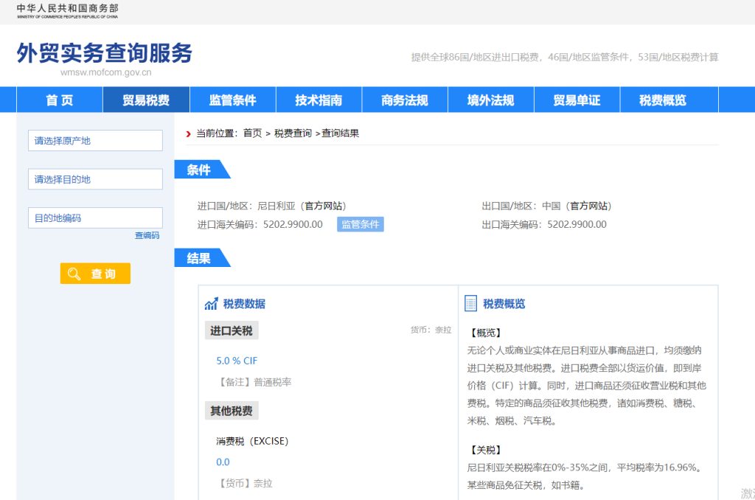
Task: Open the 税费概览 navigation tab
Action: coord(663,100)
